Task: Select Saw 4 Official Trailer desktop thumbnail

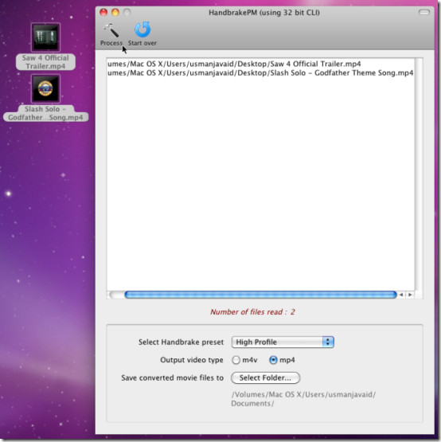Action: [x=45, y=37]
